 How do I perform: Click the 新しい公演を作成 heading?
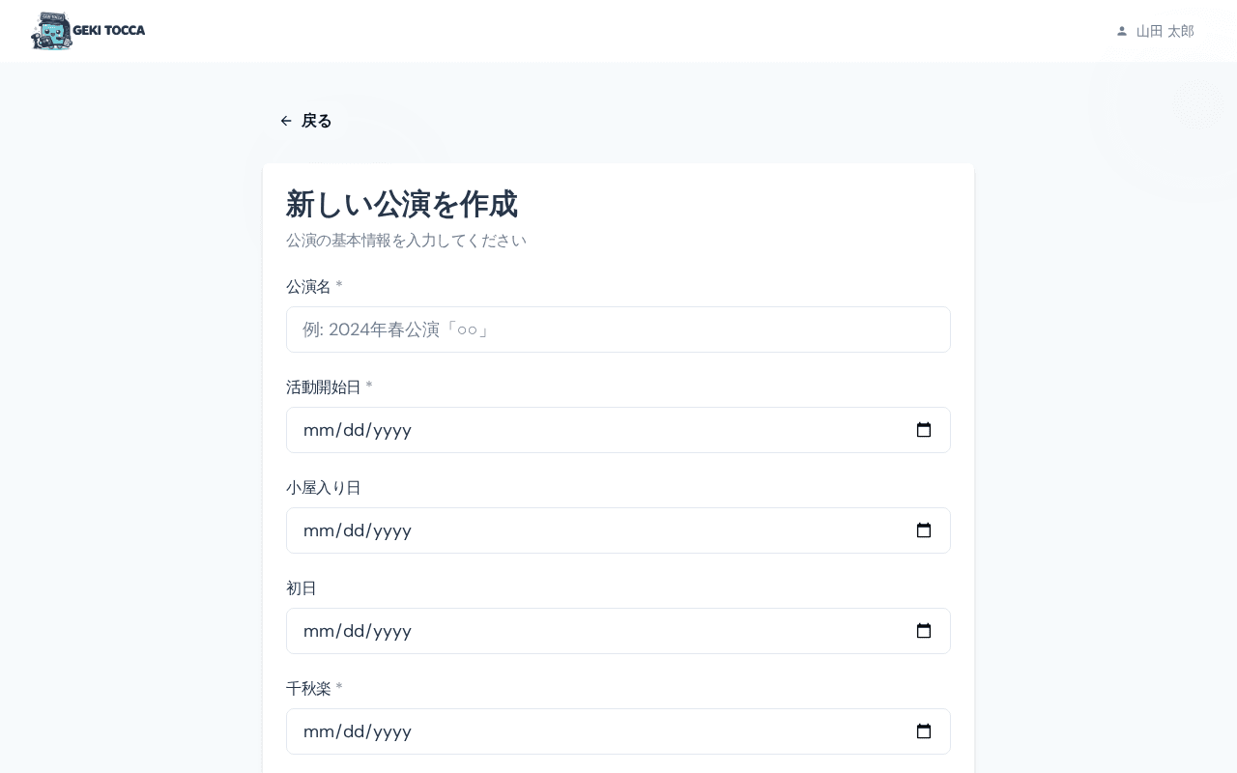402,205
